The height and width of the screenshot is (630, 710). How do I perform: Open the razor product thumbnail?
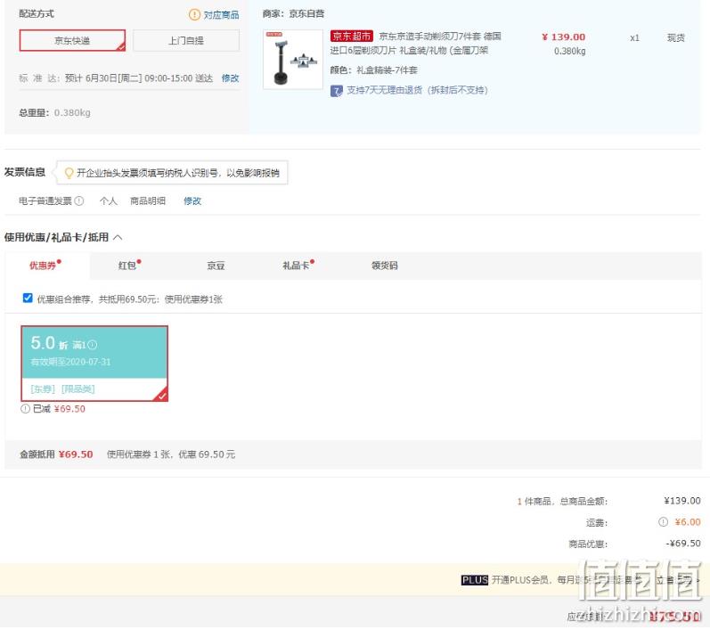click(293, 60)
